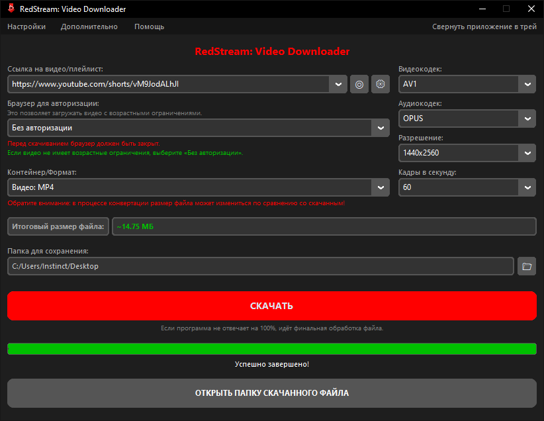The image size is (544, 421).
Task: Click into the video URL input field
Action: [169, 84]
